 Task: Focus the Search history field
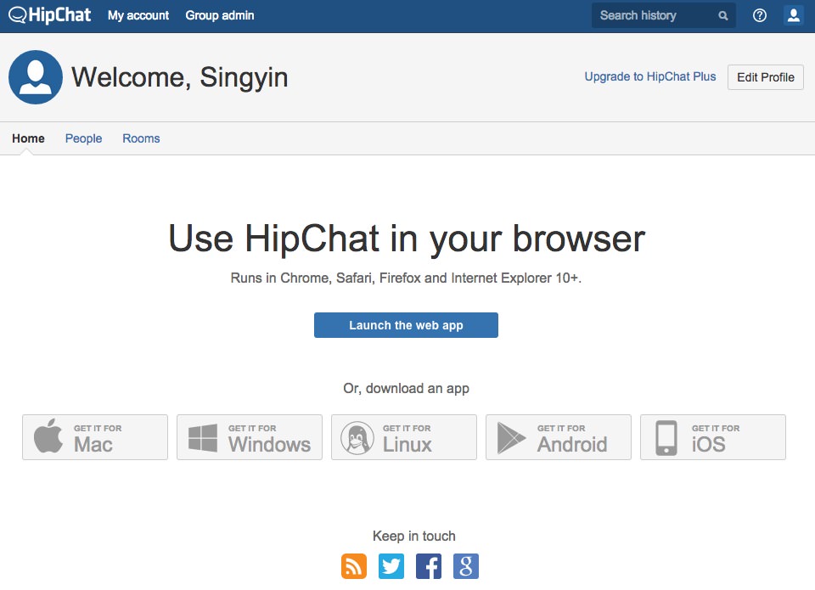click(663, 15)
